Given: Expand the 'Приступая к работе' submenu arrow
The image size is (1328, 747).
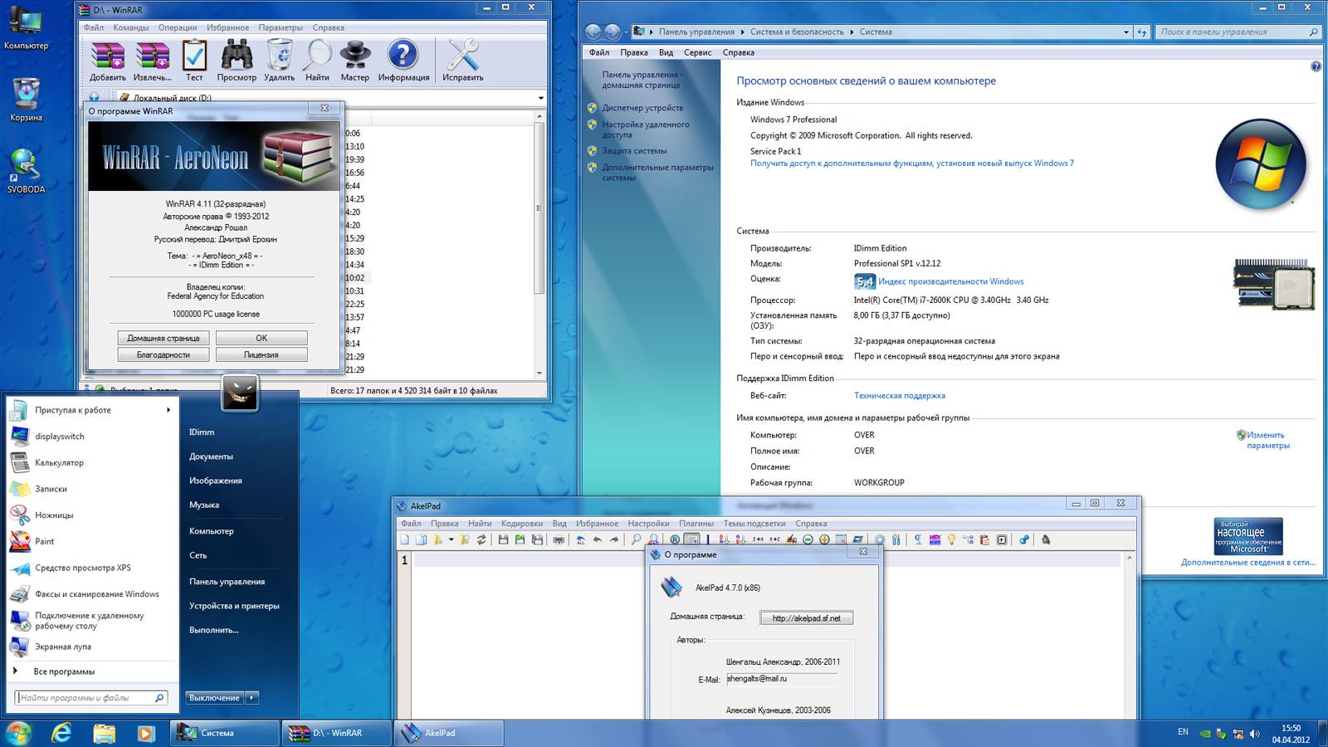Looking at the screenshot, I should pos(168,410).
